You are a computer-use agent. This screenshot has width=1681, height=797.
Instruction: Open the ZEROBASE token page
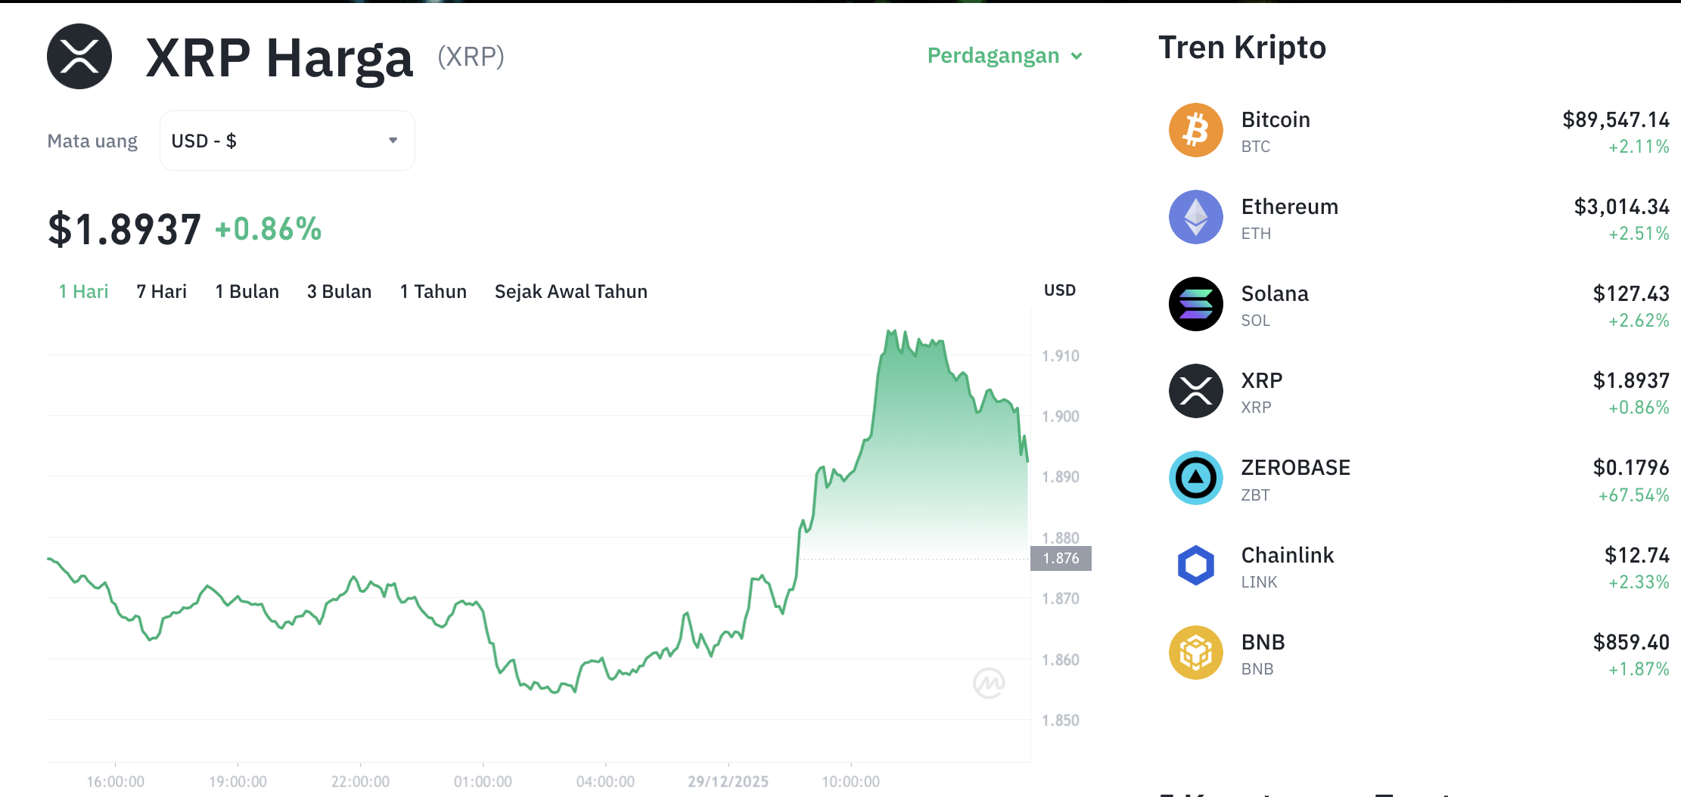(1294, 467)
